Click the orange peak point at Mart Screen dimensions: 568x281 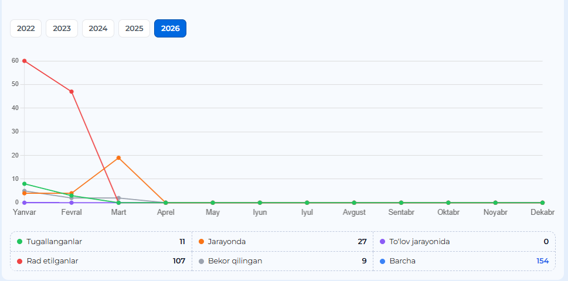pyautogui.click(x=118, y=157)
